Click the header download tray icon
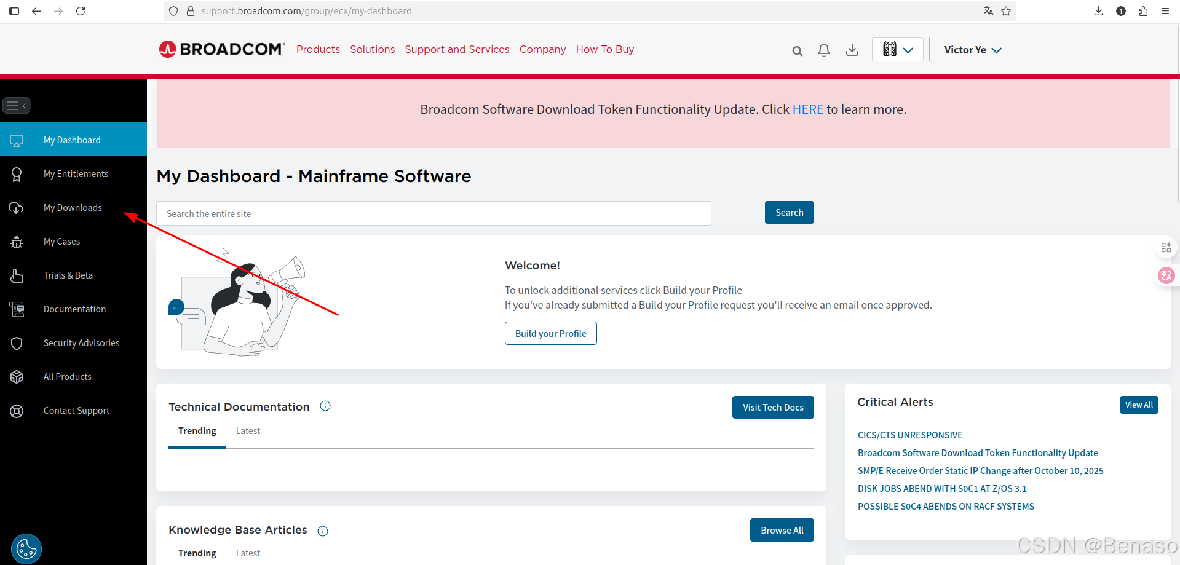This screenshot has height=565, width=1180. (x=852, y=50)
